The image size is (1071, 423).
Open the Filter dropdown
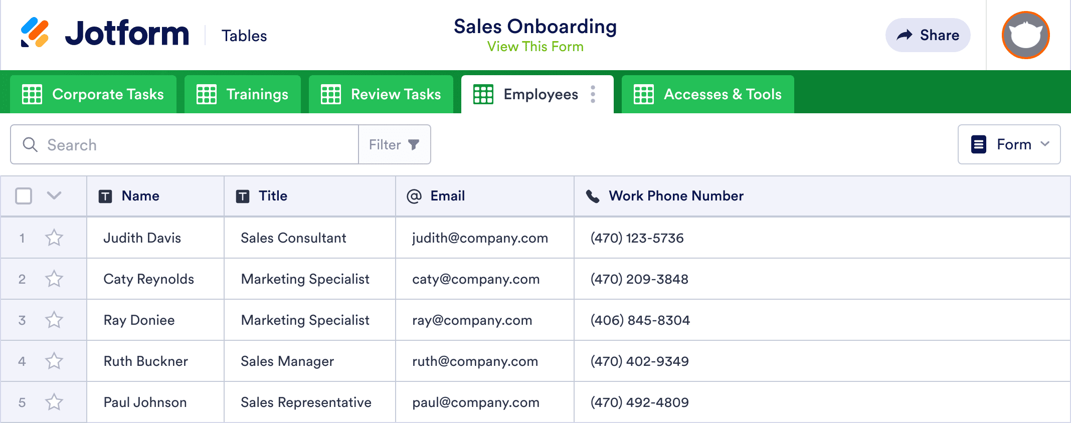tap(394, 145)
